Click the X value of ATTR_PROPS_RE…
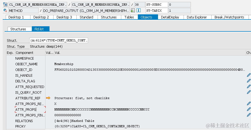This screenshot has width=251, height=130. pos(55,104)
